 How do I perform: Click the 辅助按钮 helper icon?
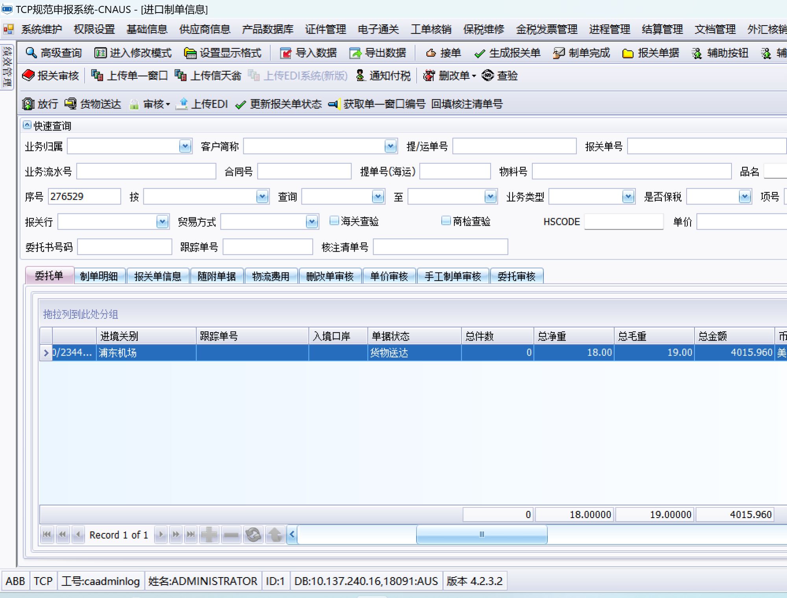tap(697, 53)
